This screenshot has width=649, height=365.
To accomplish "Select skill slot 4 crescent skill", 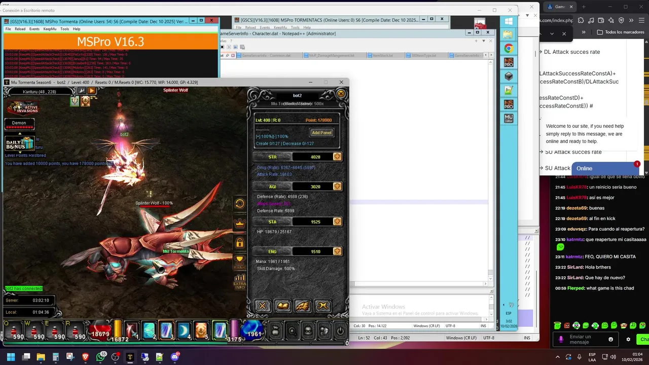I will pyautogui.click(x=184, y=330).
